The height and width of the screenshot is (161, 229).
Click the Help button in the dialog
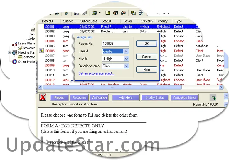(x=147, y=70)
